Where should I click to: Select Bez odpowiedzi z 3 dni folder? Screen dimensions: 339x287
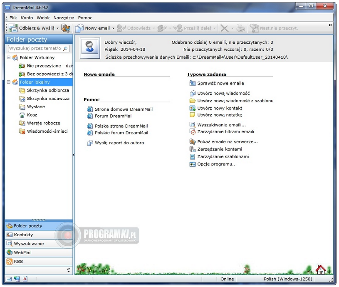46,74
